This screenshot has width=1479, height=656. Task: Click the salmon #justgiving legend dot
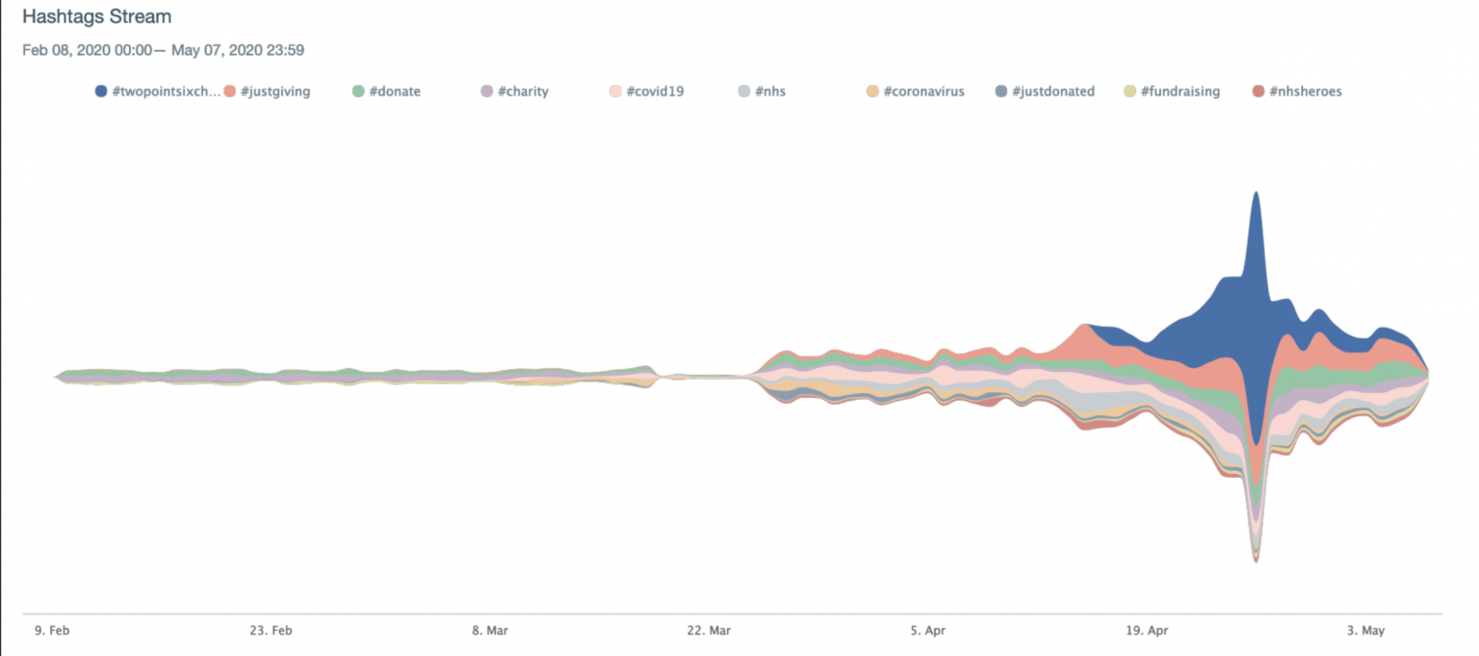[x=229, y=92]
